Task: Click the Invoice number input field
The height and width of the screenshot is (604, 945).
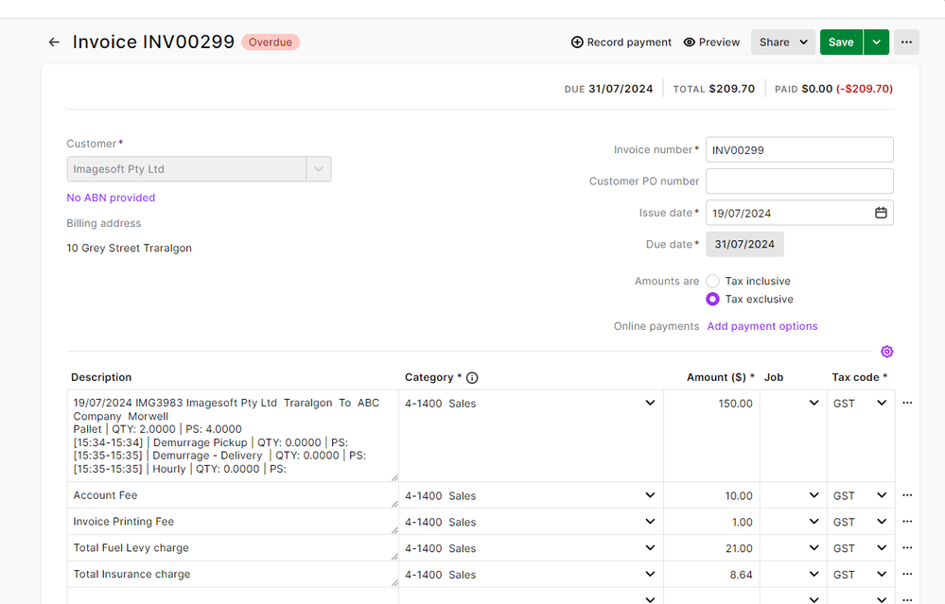Action: click(x=799, y=150)
